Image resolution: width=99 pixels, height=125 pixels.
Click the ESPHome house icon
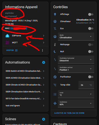pos(7,36)
